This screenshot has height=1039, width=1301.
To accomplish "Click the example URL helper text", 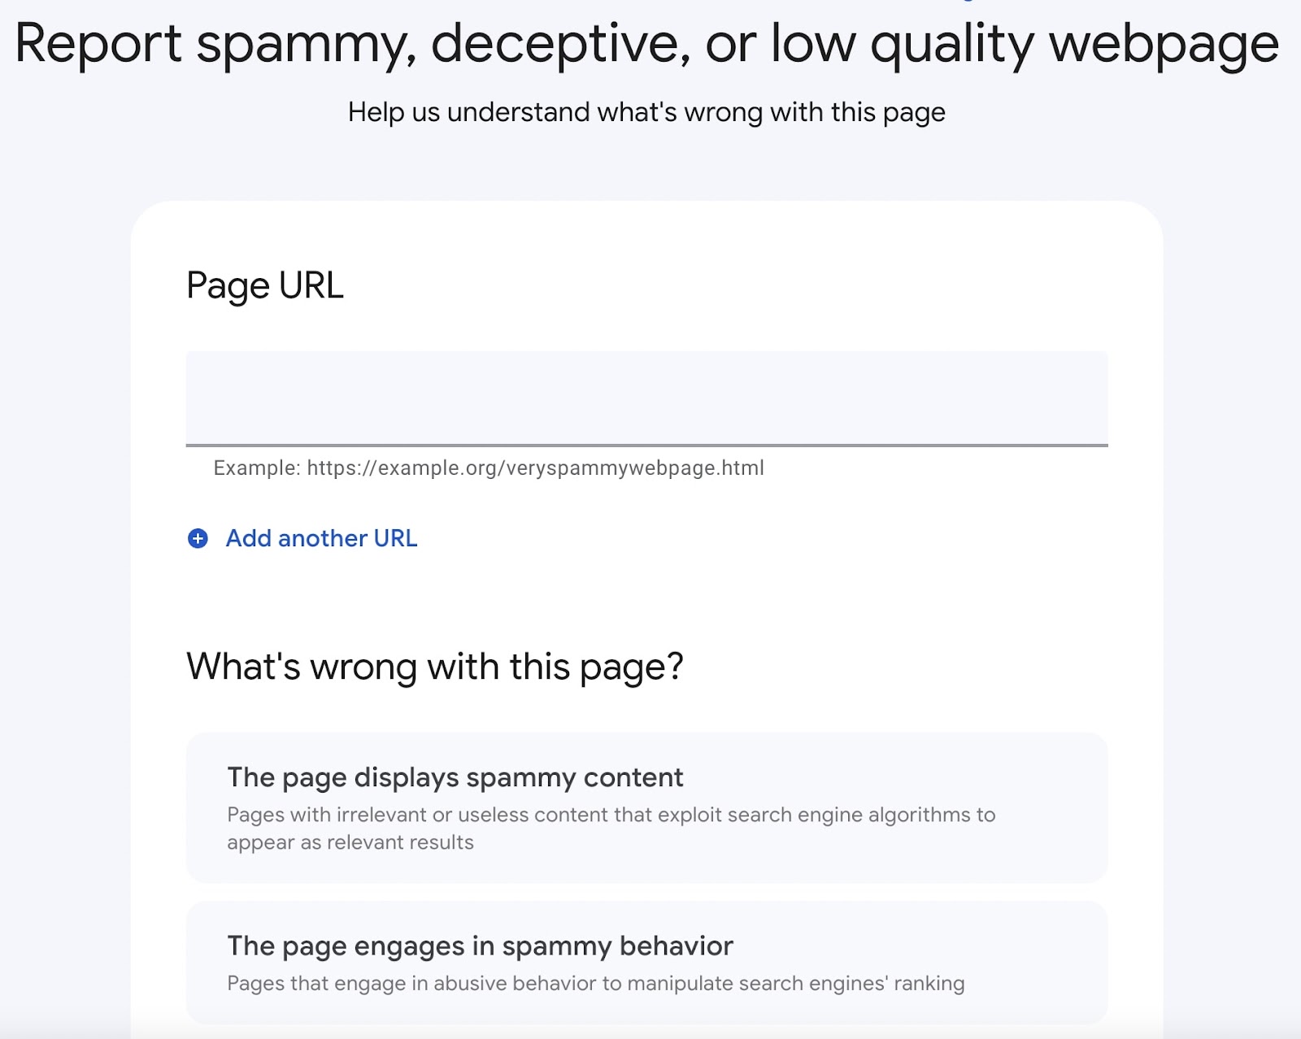I will [x=490, y=468].
